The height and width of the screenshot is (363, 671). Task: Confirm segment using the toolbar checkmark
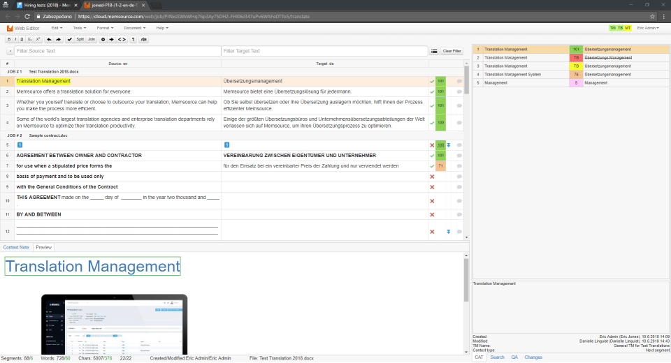[x=70, y=39]
